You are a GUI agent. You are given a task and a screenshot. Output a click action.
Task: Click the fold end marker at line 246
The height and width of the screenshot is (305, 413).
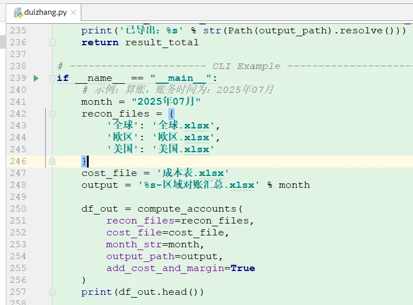pos(52,161)
